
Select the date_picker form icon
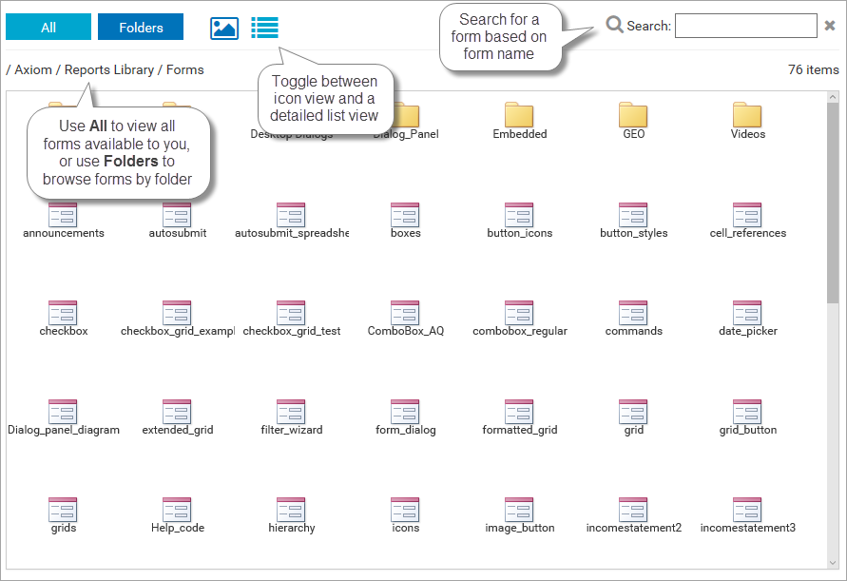[747, 314]
